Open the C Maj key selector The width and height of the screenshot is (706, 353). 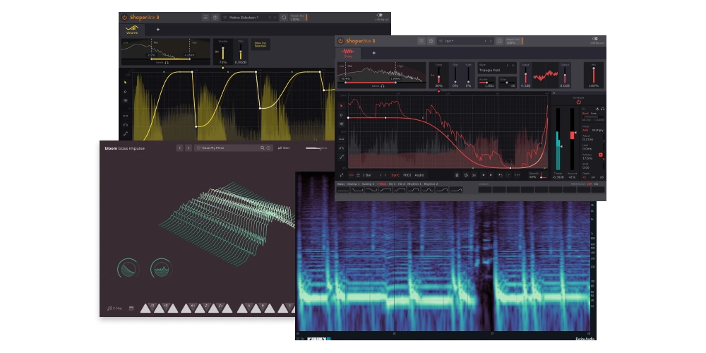point(114,309)
